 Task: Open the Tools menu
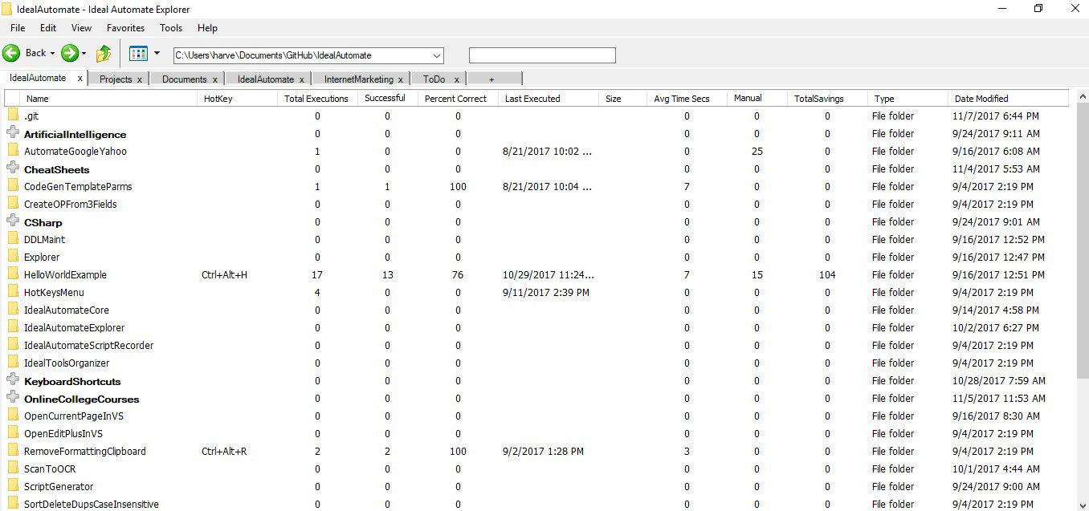[x=171, y=28]
